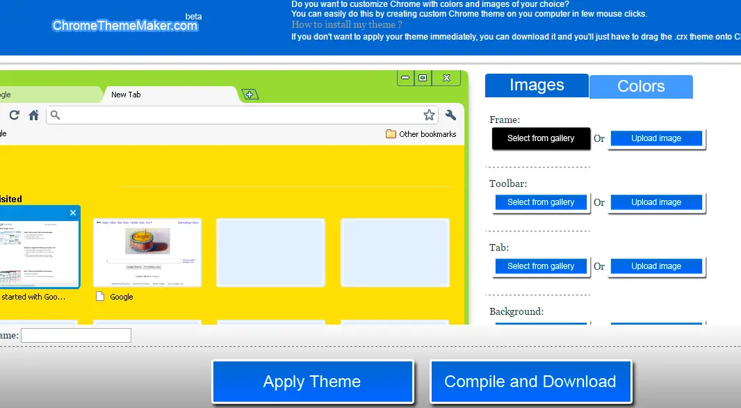Select Toolbar image from gallery
Image resolution: width=741 pixels, height=408 pixels.
541,202
